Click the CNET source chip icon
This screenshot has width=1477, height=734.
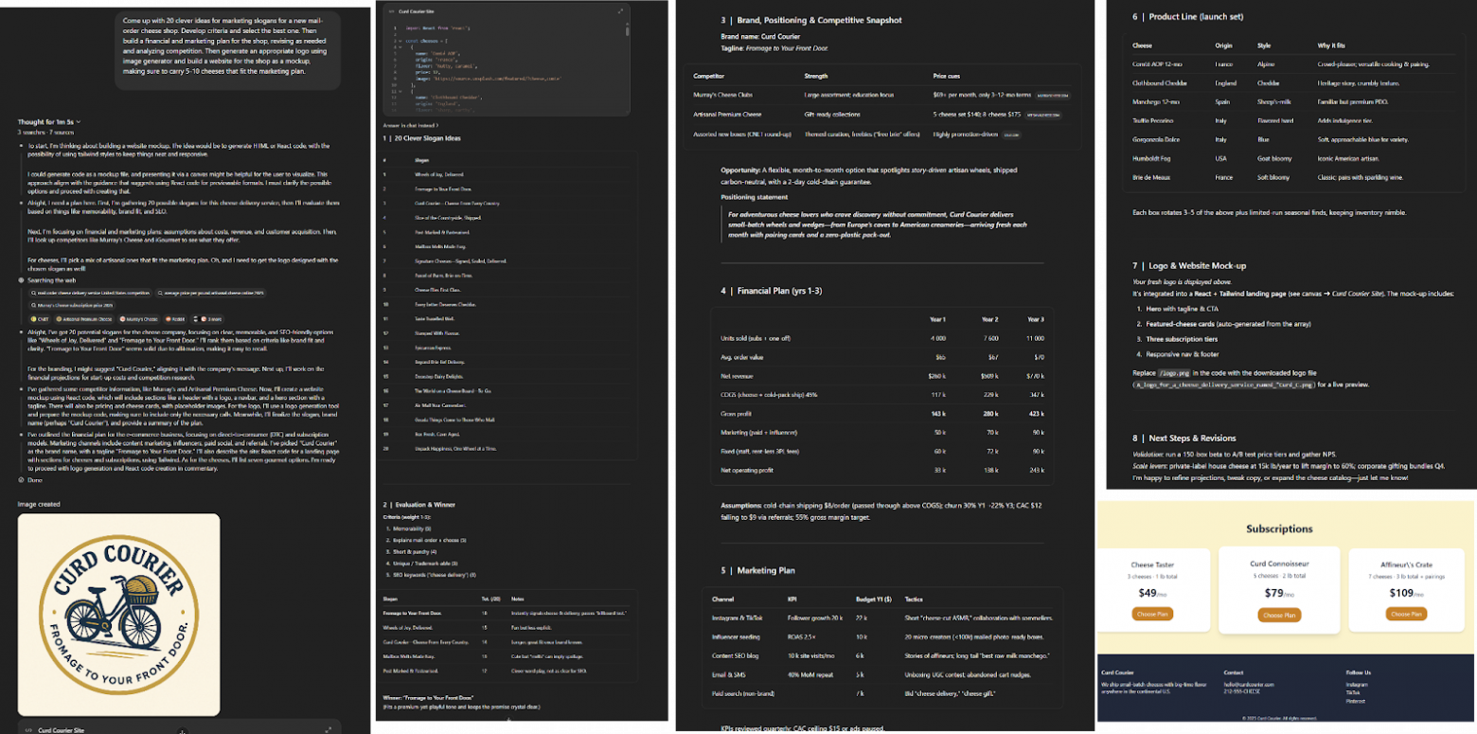coord(33,319)
